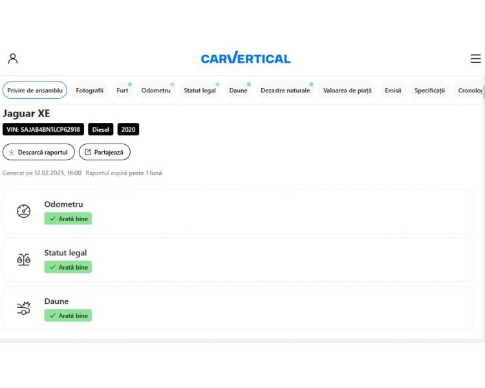The width and height of the screenshot is (485, 388).
Task: Open the Emisii tab
Action: (393, 91)
